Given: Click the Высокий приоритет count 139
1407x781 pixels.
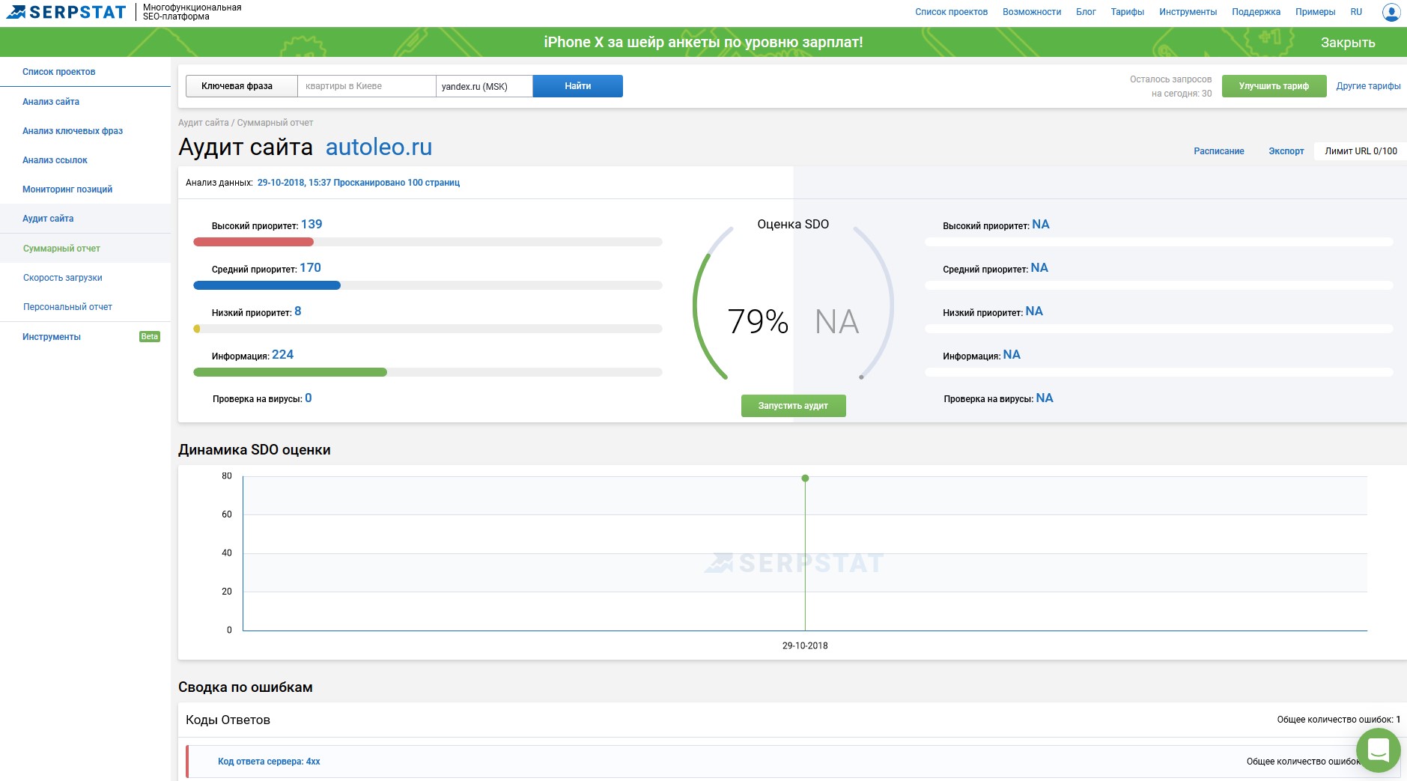Looking at the screenshot, I should coord(312,225).
